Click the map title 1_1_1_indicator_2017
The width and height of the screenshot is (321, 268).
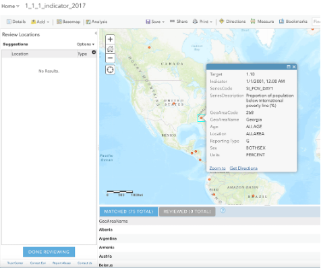(55, 6)
